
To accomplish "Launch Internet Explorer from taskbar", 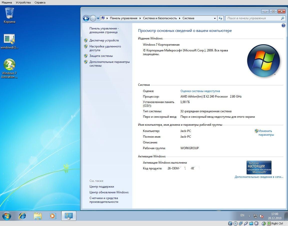I will pos(22,216).
